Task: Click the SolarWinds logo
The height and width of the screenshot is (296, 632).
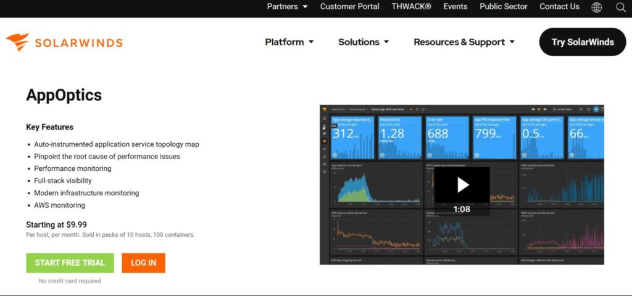Action: 64,43
